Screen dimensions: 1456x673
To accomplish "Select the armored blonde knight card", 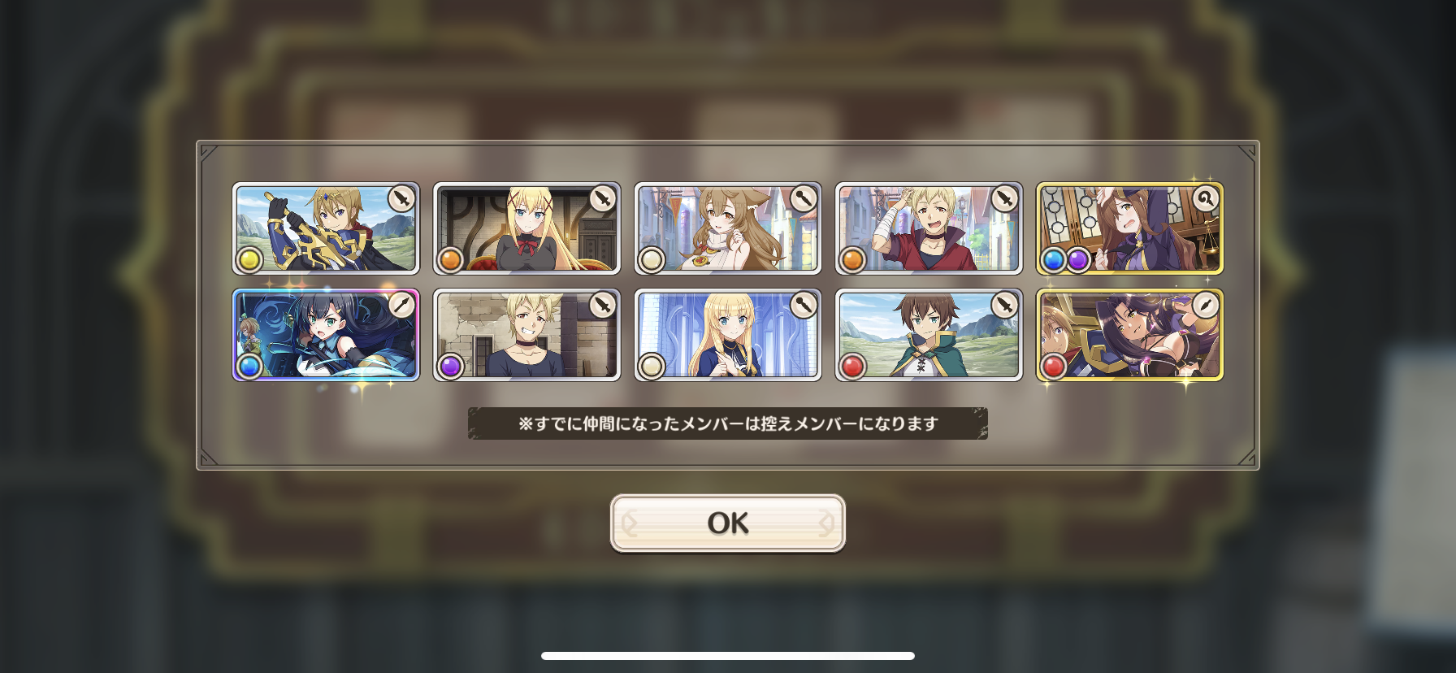I will pos(326,228).
